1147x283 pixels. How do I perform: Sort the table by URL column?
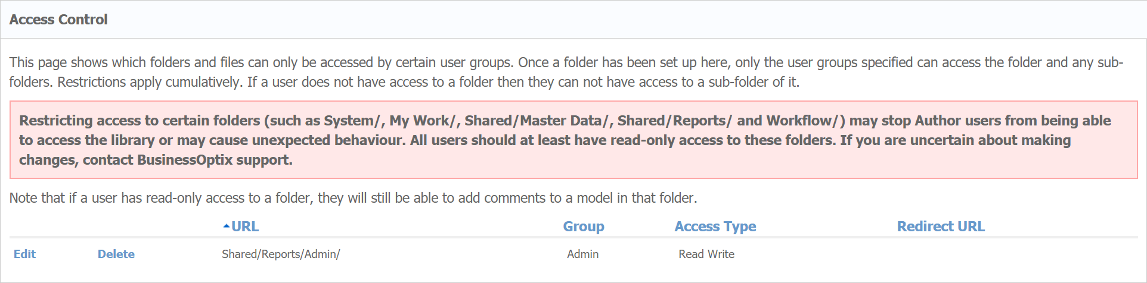[x=245, y=227]
